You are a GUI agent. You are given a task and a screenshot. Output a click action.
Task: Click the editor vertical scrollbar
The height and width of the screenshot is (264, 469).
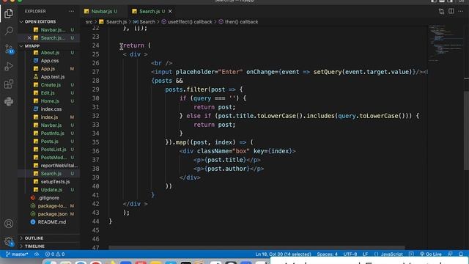466,131
